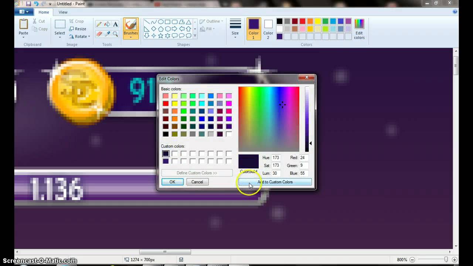Select the Text tool

coord(115,24)
